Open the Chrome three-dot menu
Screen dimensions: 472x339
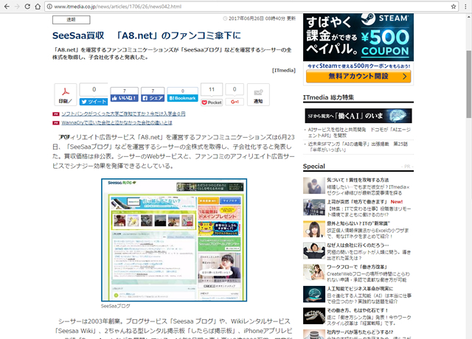462,6
